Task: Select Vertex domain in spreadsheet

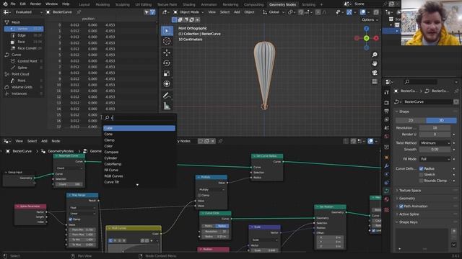Action: tap(24, 29)
